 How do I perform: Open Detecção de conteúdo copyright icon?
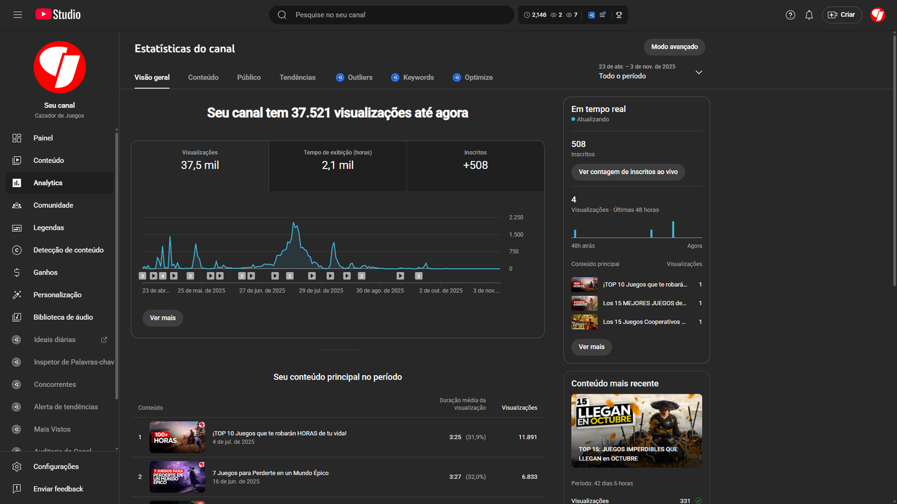point(17,250)
